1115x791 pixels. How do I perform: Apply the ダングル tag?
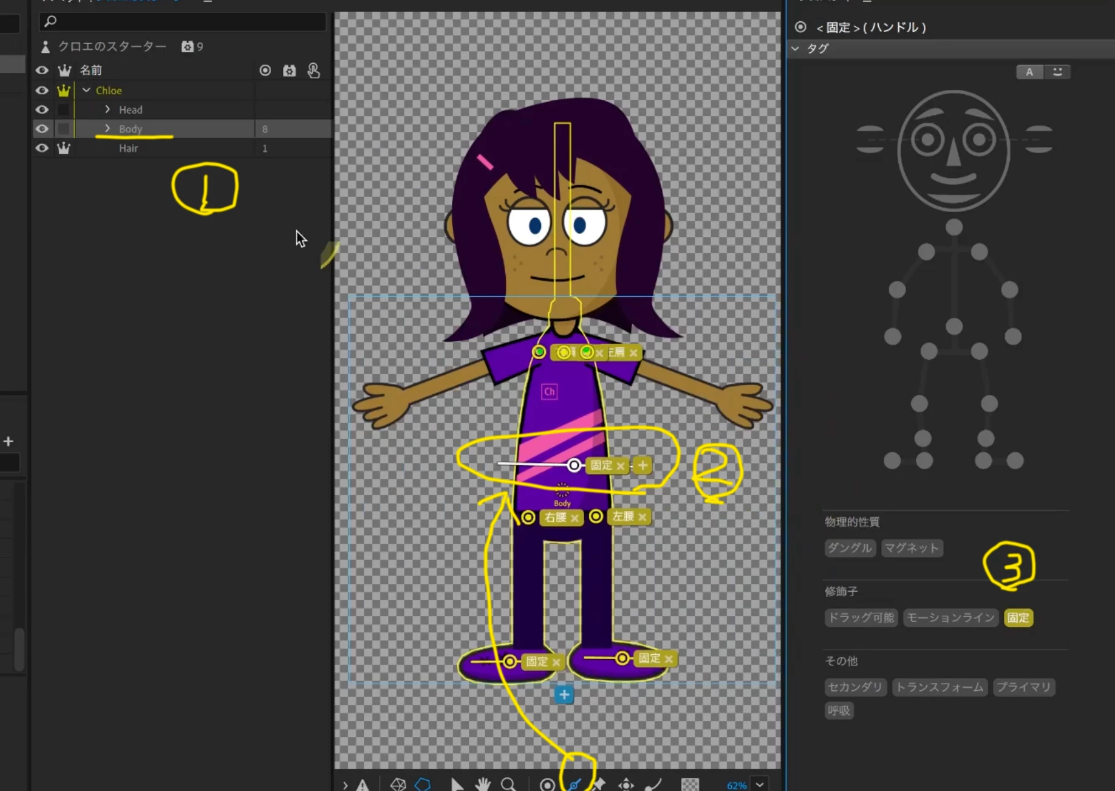(x=850, y=548)
